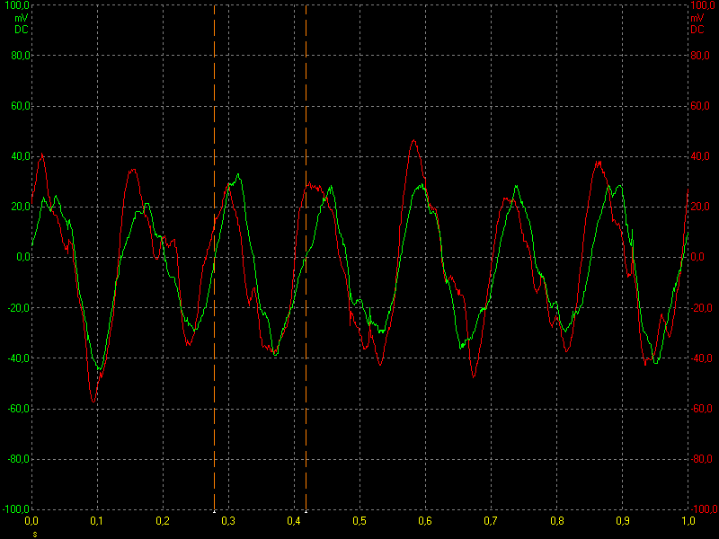719x539 pixels.
Task: Click the green left-axis label -20,0
Action: pos(19,308)
